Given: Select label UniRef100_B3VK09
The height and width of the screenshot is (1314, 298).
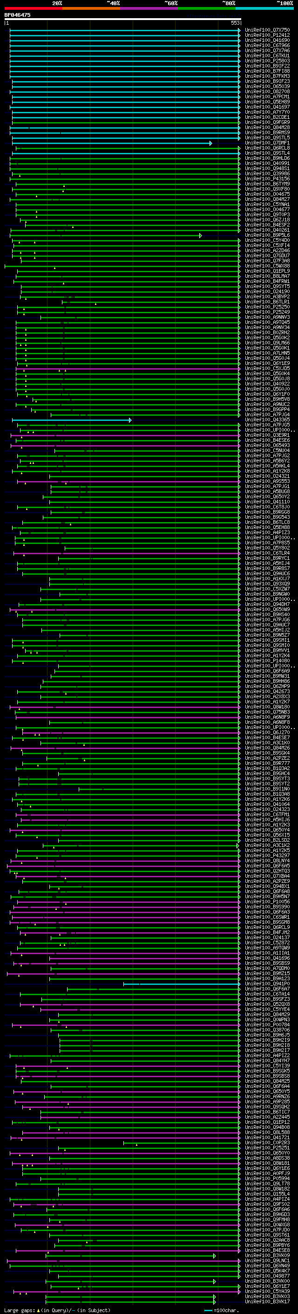Looking at the screenshot, I should click(x=267, y=1255).
